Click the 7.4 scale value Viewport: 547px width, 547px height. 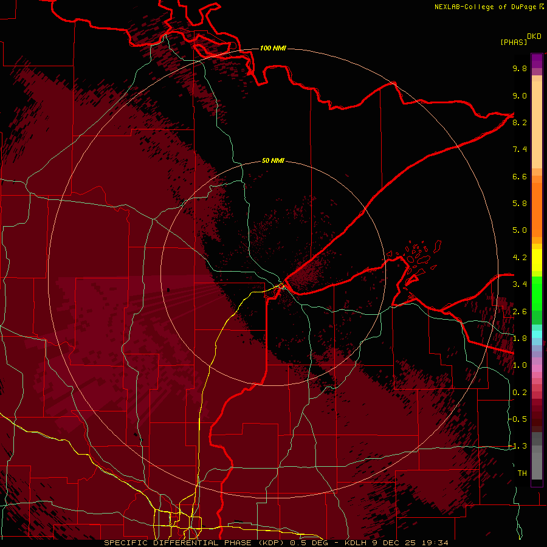pos(520,150)
